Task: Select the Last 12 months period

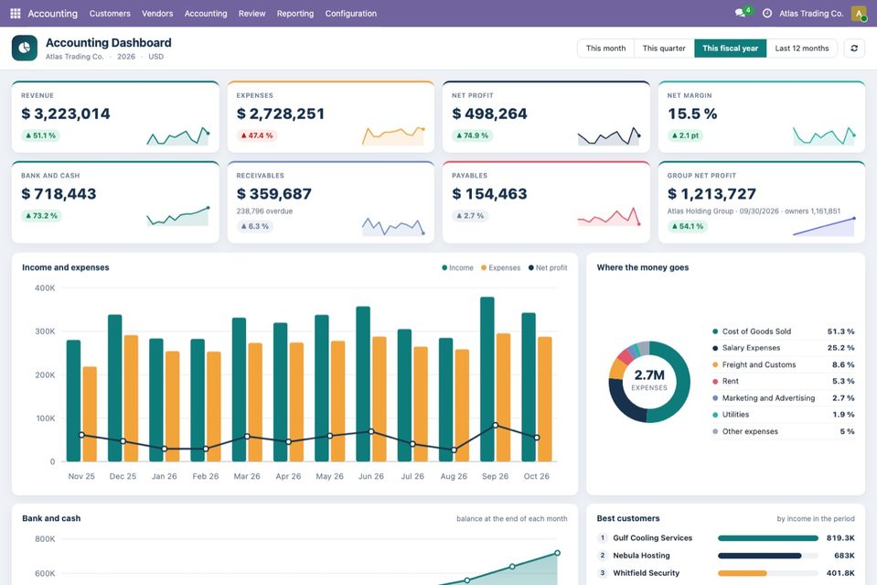Action: 802,49
